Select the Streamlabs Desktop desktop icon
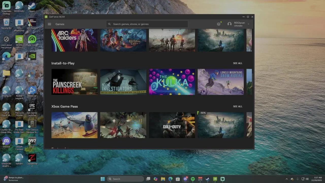This screenshot has width=325, height=183. point(6,8)
